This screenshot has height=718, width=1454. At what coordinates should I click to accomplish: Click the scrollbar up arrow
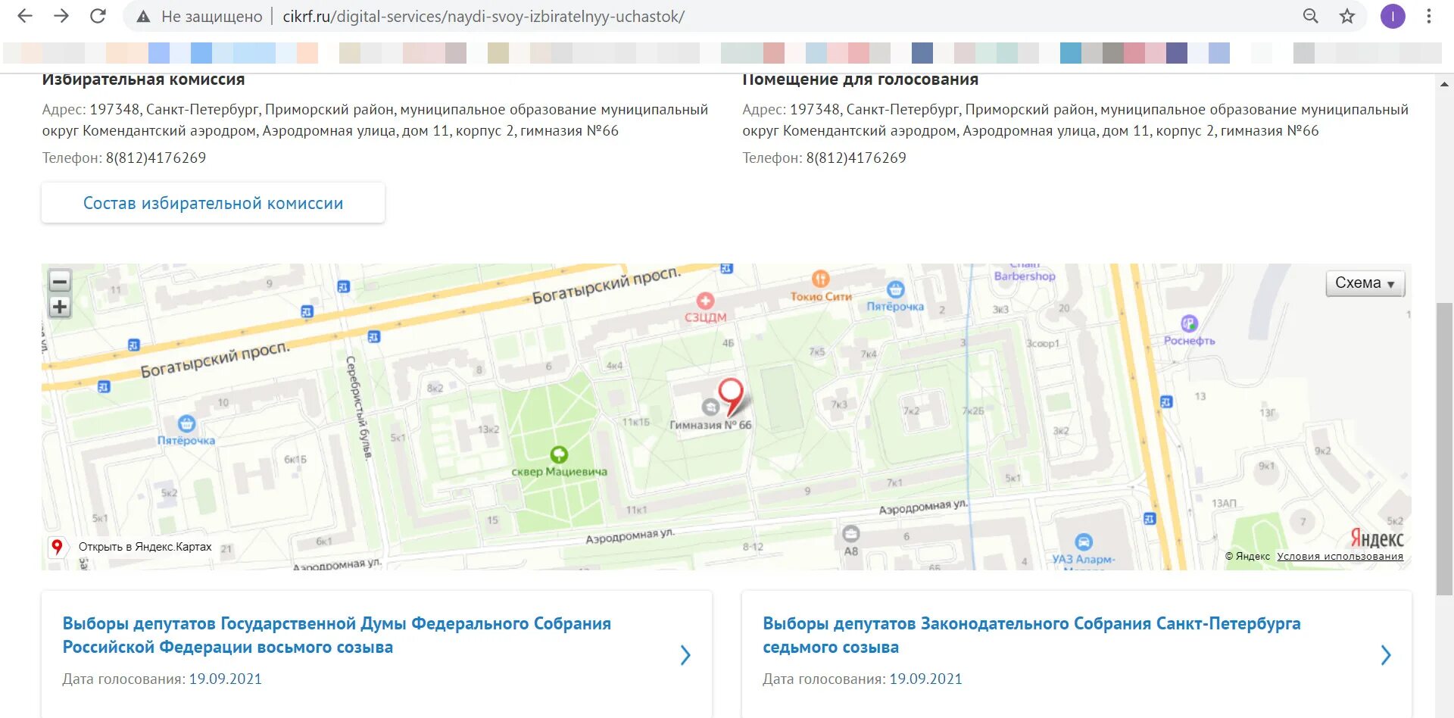point(1444,84)
